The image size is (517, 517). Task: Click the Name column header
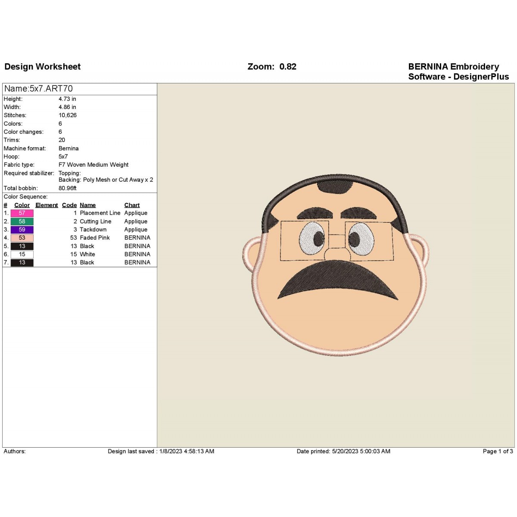coord(88,205)
